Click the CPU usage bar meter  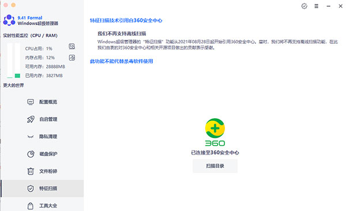(10, 61)
